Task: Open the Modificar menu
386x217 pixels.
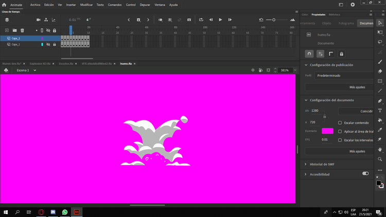Action: [86, 5]
